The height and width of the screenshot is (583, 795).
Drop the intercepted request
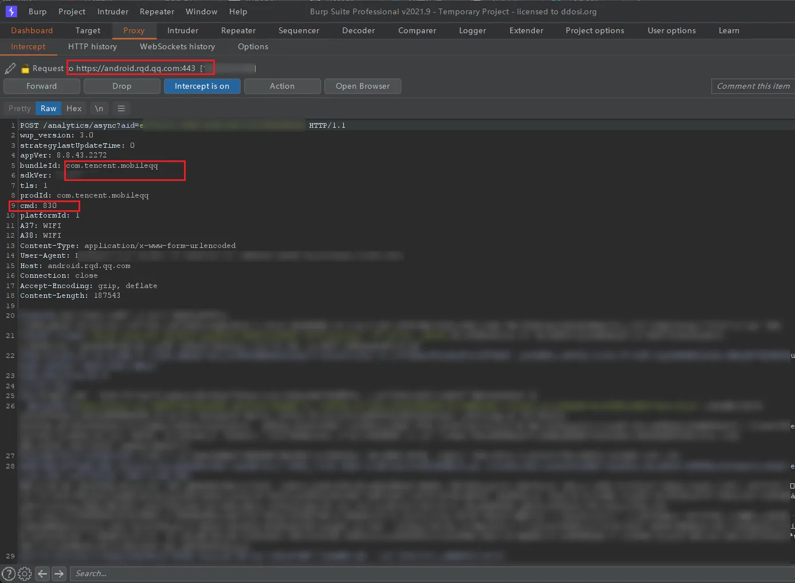click(x=122, y=86)
